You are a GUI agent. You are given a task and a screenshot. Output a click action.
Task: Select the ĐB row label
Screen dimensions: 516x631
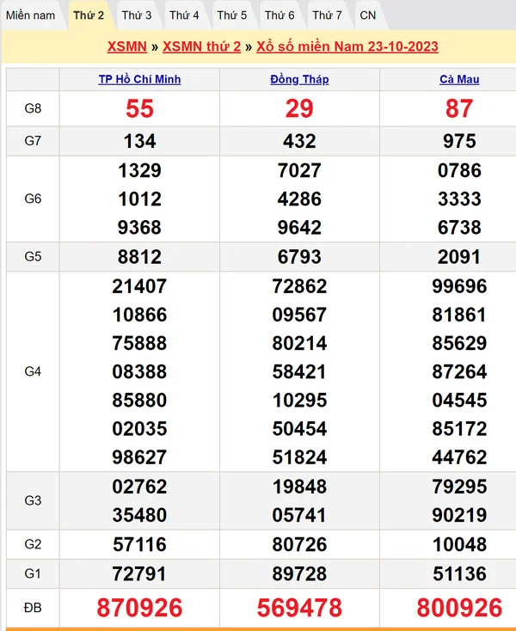point(33,608)
